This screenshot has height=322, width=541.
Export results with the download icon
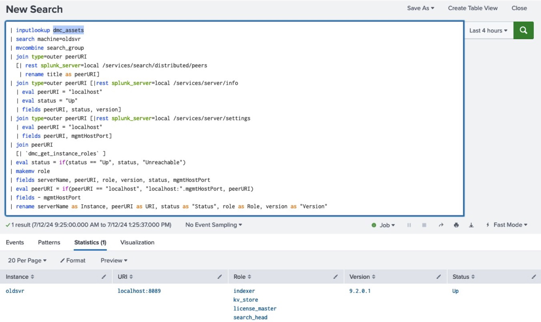(470, 225)
